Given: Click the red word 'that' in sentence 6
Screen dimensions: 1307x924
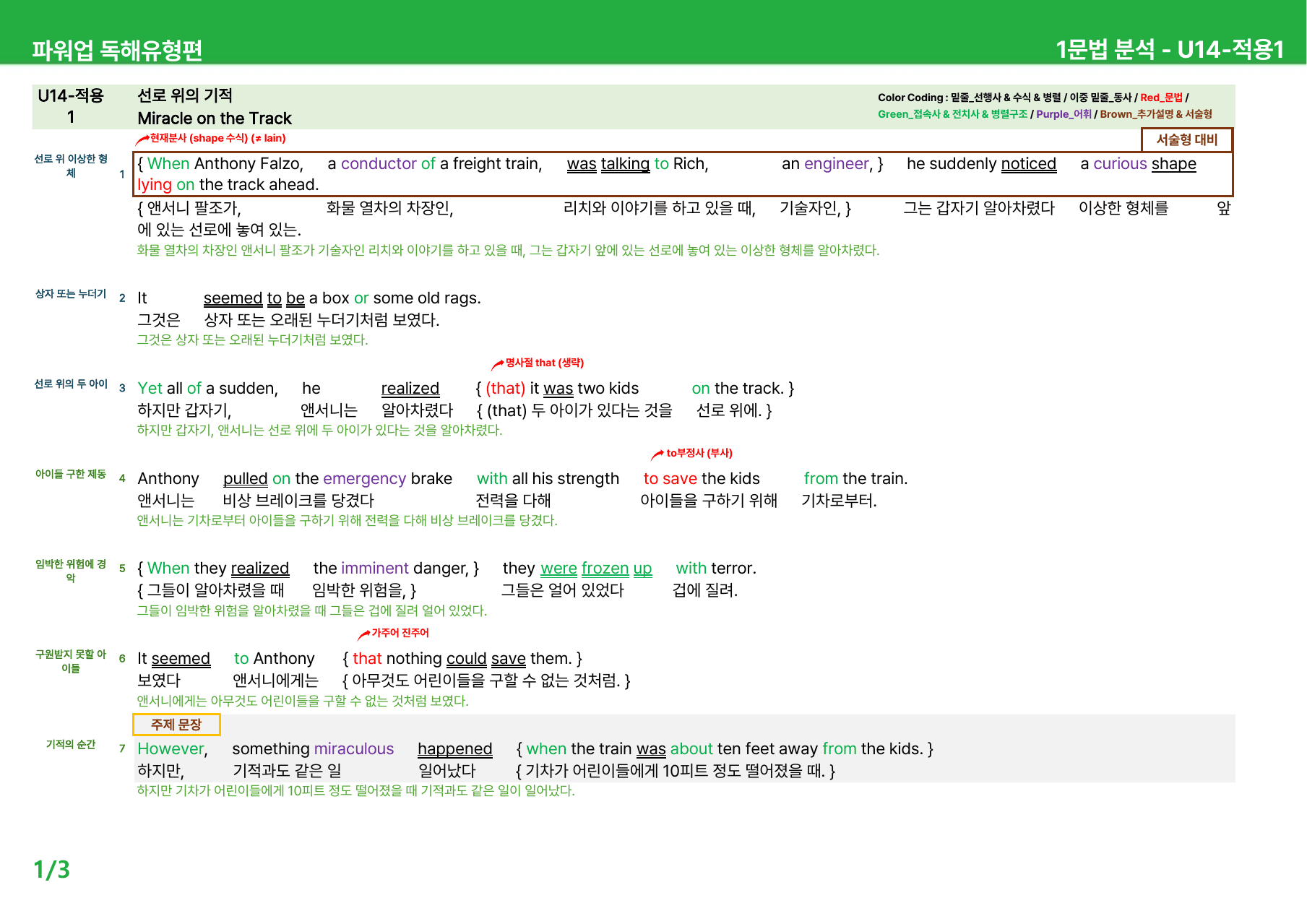Looking at the screenshot, I should point(367,659).
